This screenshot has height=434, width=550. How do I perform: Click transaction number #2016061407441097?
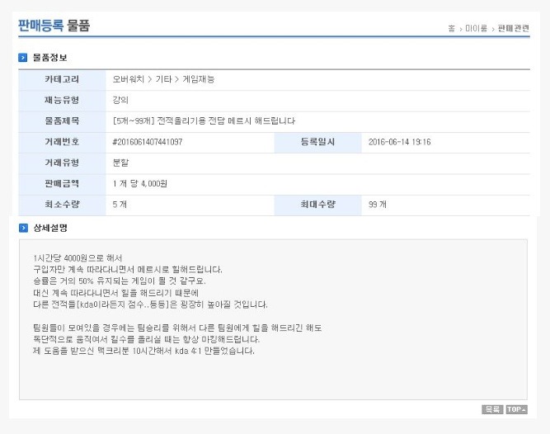click(148, 142)
